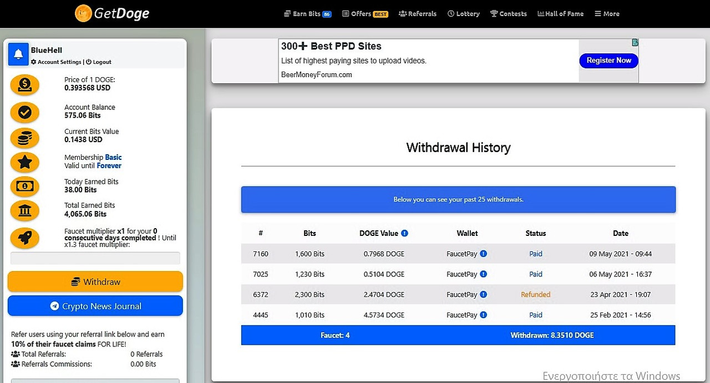The height and width of the screenshot is (383, 710).
Task: Click Paid status for withdrawal 7160
Action: click(x=536, y=254)
